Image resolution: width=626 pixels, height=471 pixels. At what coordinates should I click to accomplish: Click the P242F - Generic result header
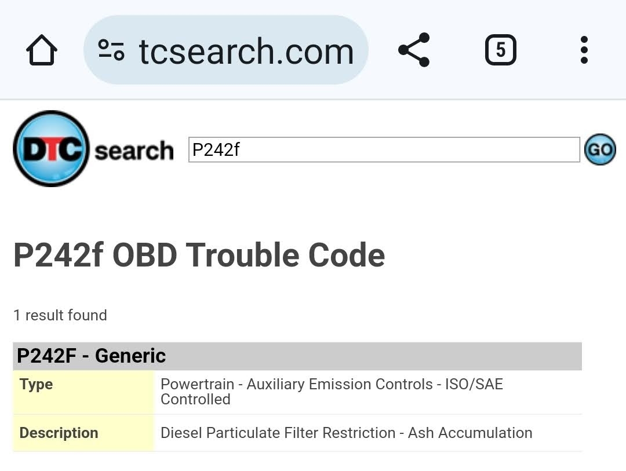point(297,356)
